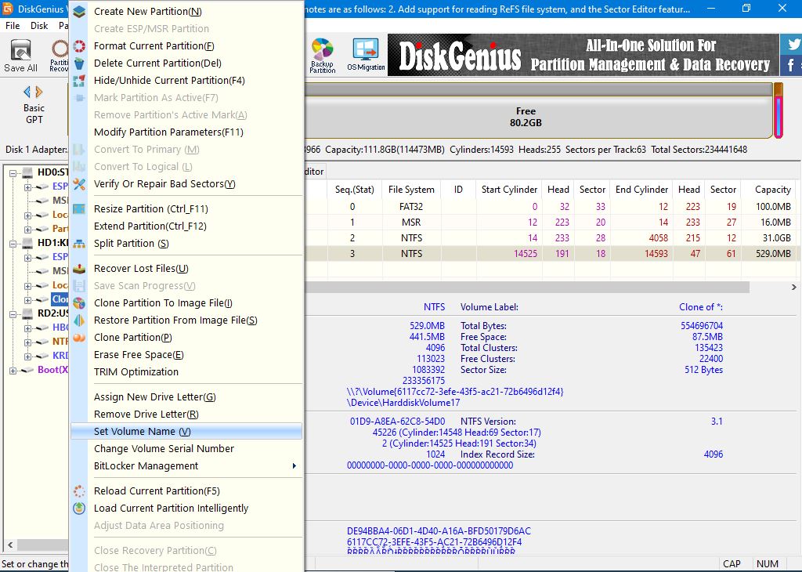Expand the Boot(X:) tree node

(14, 370)
